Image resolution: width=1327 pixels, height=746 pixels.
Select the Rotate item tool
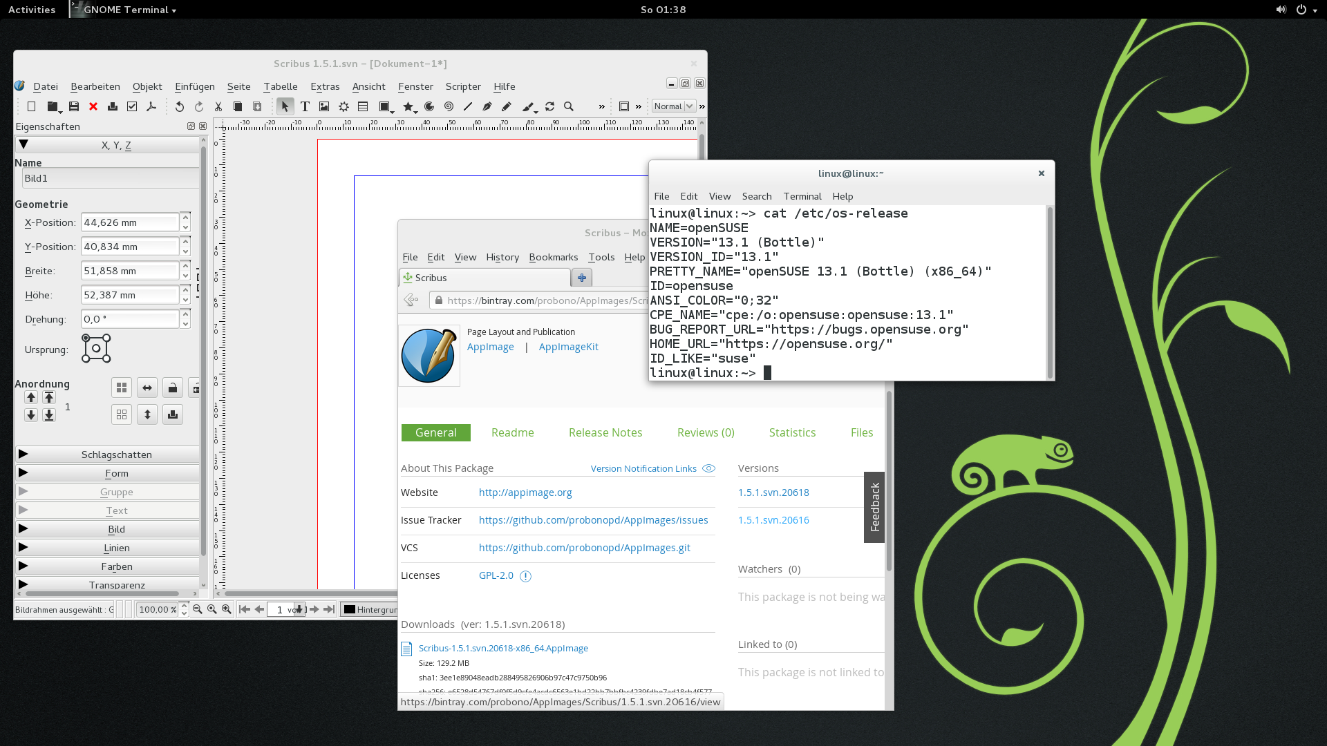(x=549, y=106)
